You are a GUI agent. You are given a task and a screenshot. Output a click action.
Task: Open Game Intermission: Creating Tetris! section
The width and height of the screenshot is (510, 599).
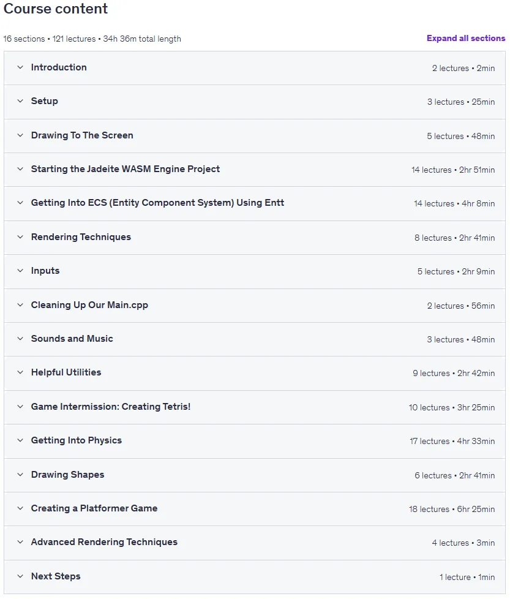tap(255, 407)
